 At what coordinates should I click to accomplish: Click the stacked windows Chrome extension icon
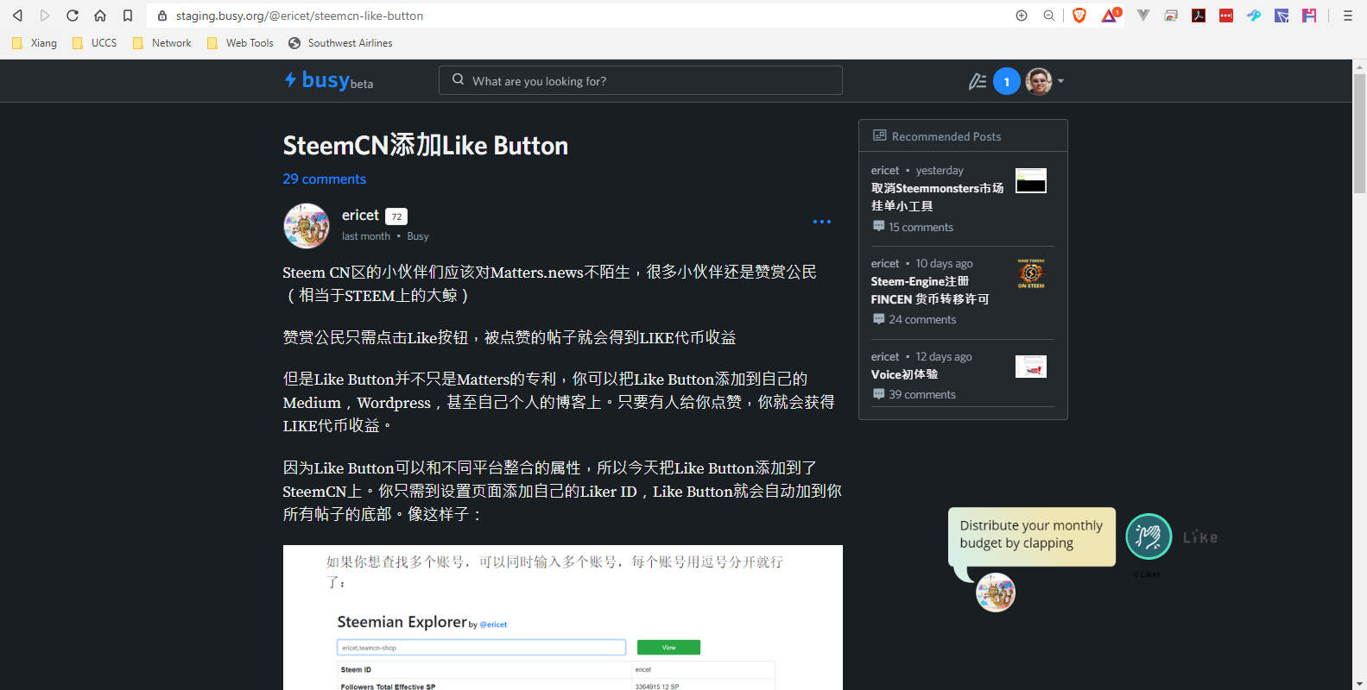(1171, 16)
